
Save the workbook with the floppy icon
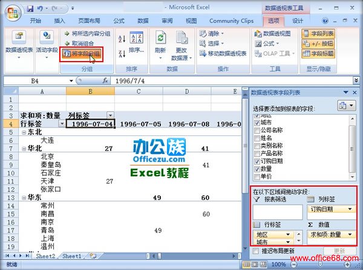click(x=30, y=8)
